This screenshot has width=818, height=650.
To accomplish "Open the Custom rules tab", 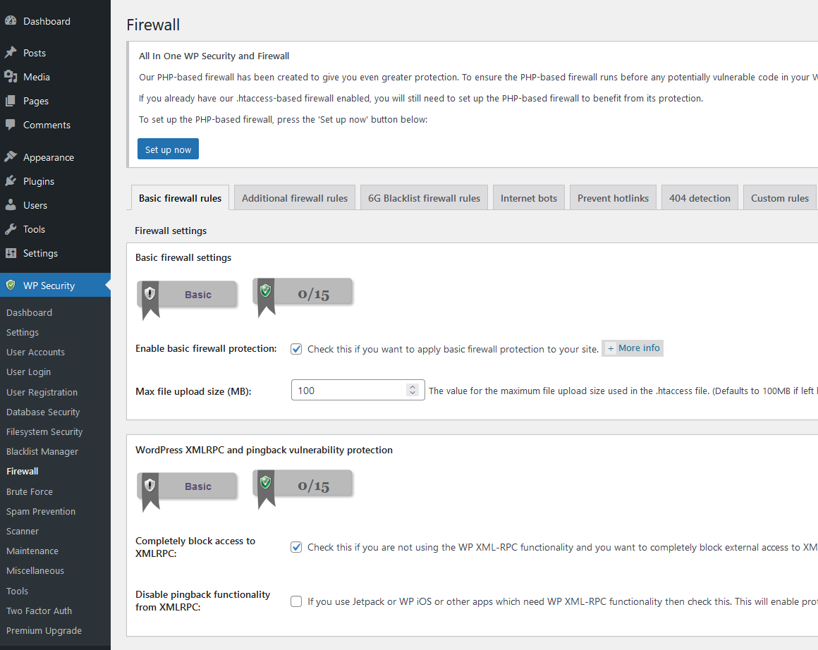I will tap(780, 198).
